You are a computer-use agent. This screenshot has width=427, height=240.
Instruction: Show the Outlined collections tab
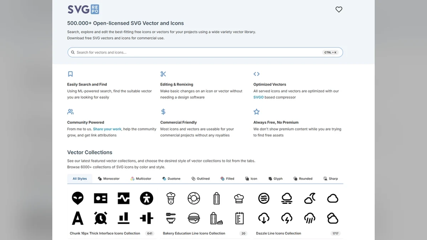click(x=200, y=178)
